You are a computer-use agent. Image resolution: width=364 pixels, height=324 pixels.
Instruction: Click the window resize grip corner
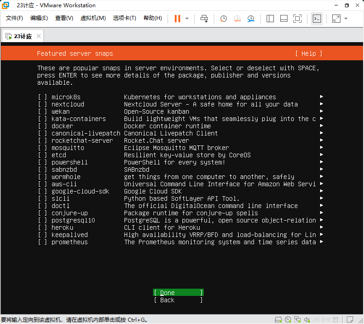tap(360, 321)
